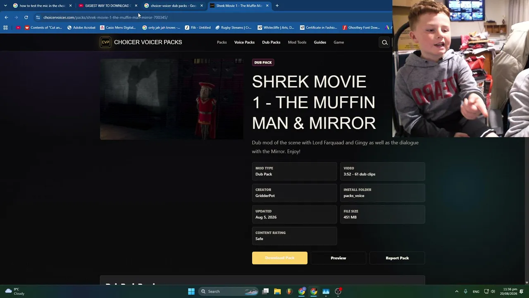Open the Rugby Streams bookmark
The height and width of the screenshot is (298, 529).
click(233, 28)
